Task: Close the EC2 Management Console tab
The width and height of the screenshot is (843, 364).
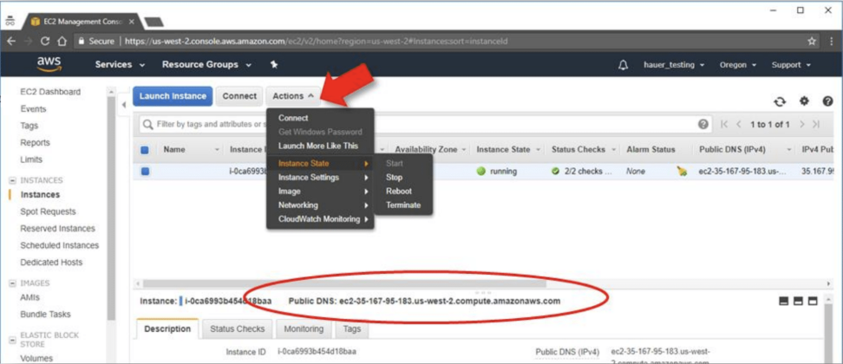Action: tap(132, 22)
